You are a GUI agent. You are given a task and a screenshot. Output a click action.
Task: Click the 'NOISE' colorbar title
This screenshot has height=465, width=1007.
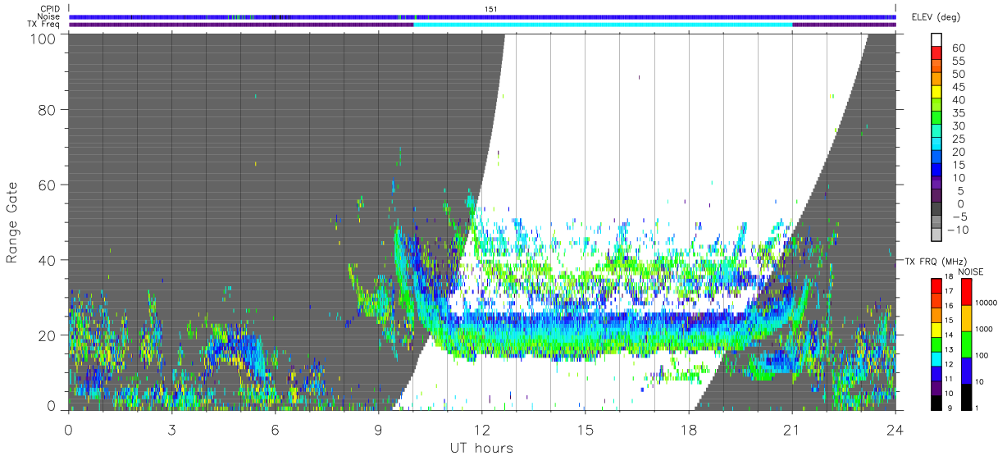970,271
